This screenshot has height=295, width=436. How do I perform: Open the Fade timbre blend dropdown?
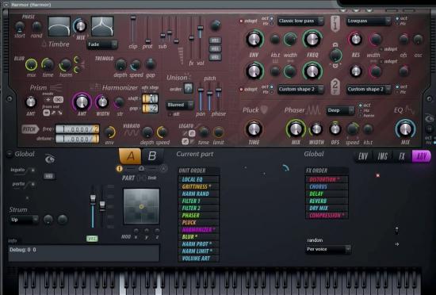coord(102,44)
